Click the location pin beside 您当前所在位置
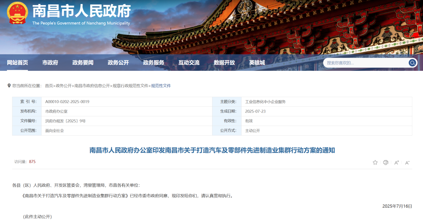423x220 pixels. pos(9,85)
